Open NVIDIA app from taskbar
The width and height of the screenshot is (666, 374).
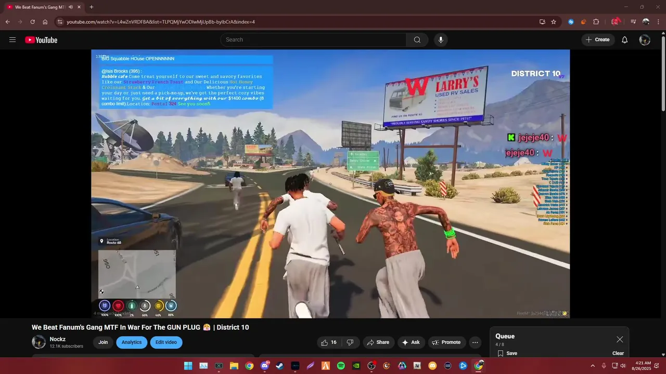point(356,366)
